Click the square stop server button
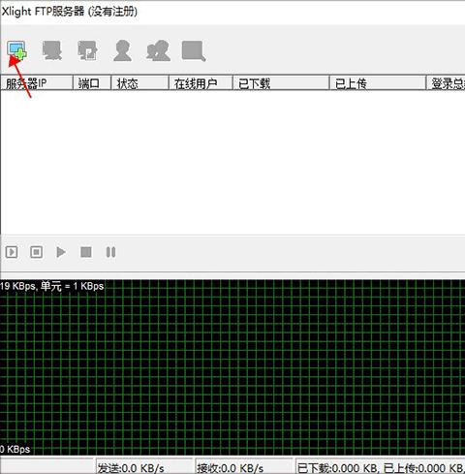The height and width of the screenshot is (474, 465). [x=86, y=252]
